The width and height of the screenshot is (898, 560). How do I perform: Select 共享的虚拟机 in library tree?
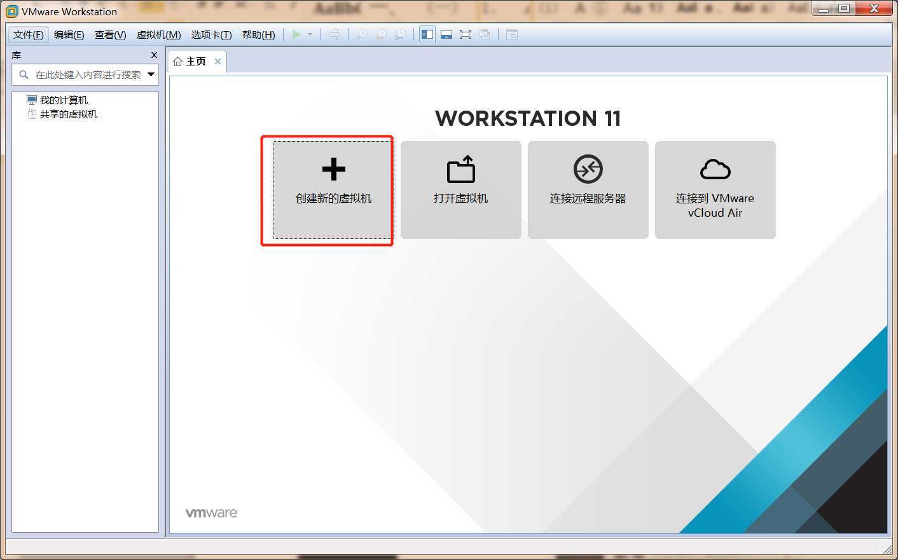tap(69, 114)
